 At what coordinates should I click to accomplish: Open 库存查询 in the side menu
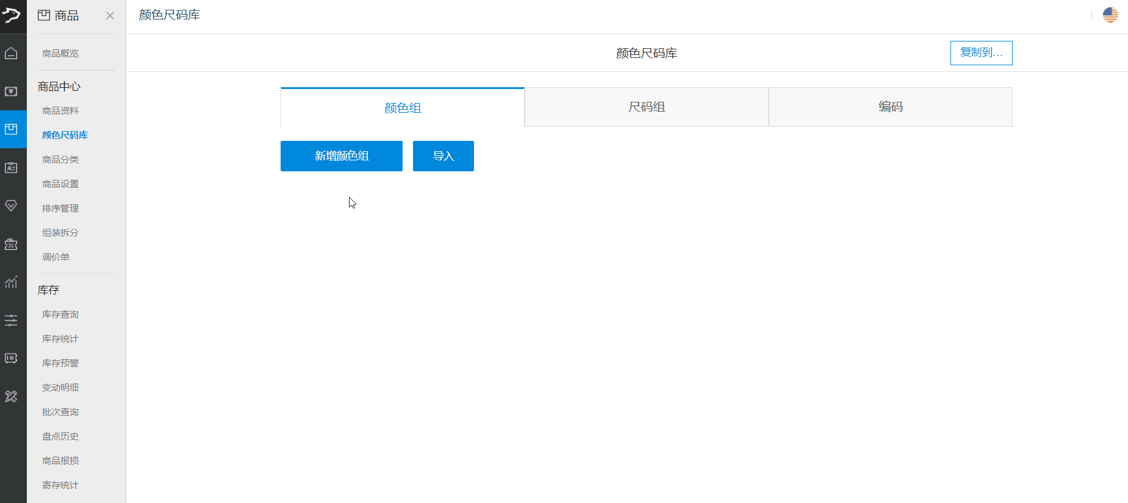(60, 315)
